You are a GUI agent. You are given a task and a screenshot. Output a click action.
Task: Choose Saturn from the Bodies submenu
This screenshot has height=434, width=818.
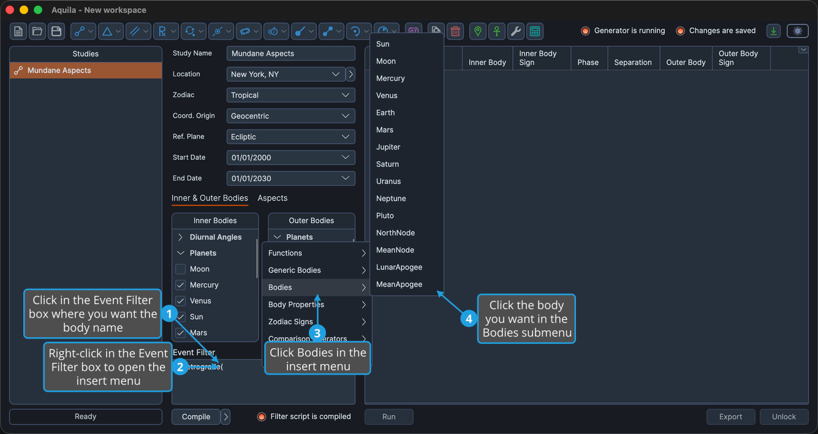407,164
